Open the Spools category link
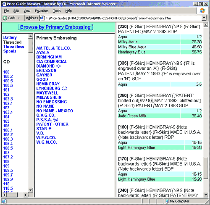Viewport: 210px width, 205px height. tap(10, 51)
